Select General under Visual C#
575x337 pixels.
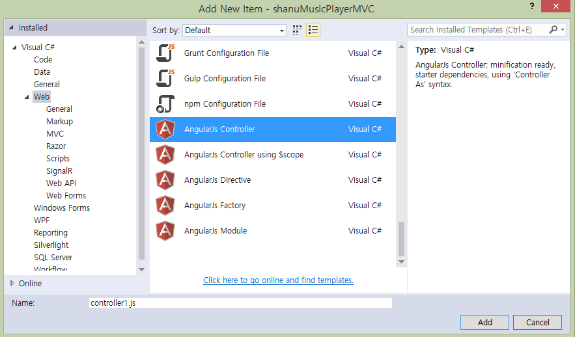point(47,85)
